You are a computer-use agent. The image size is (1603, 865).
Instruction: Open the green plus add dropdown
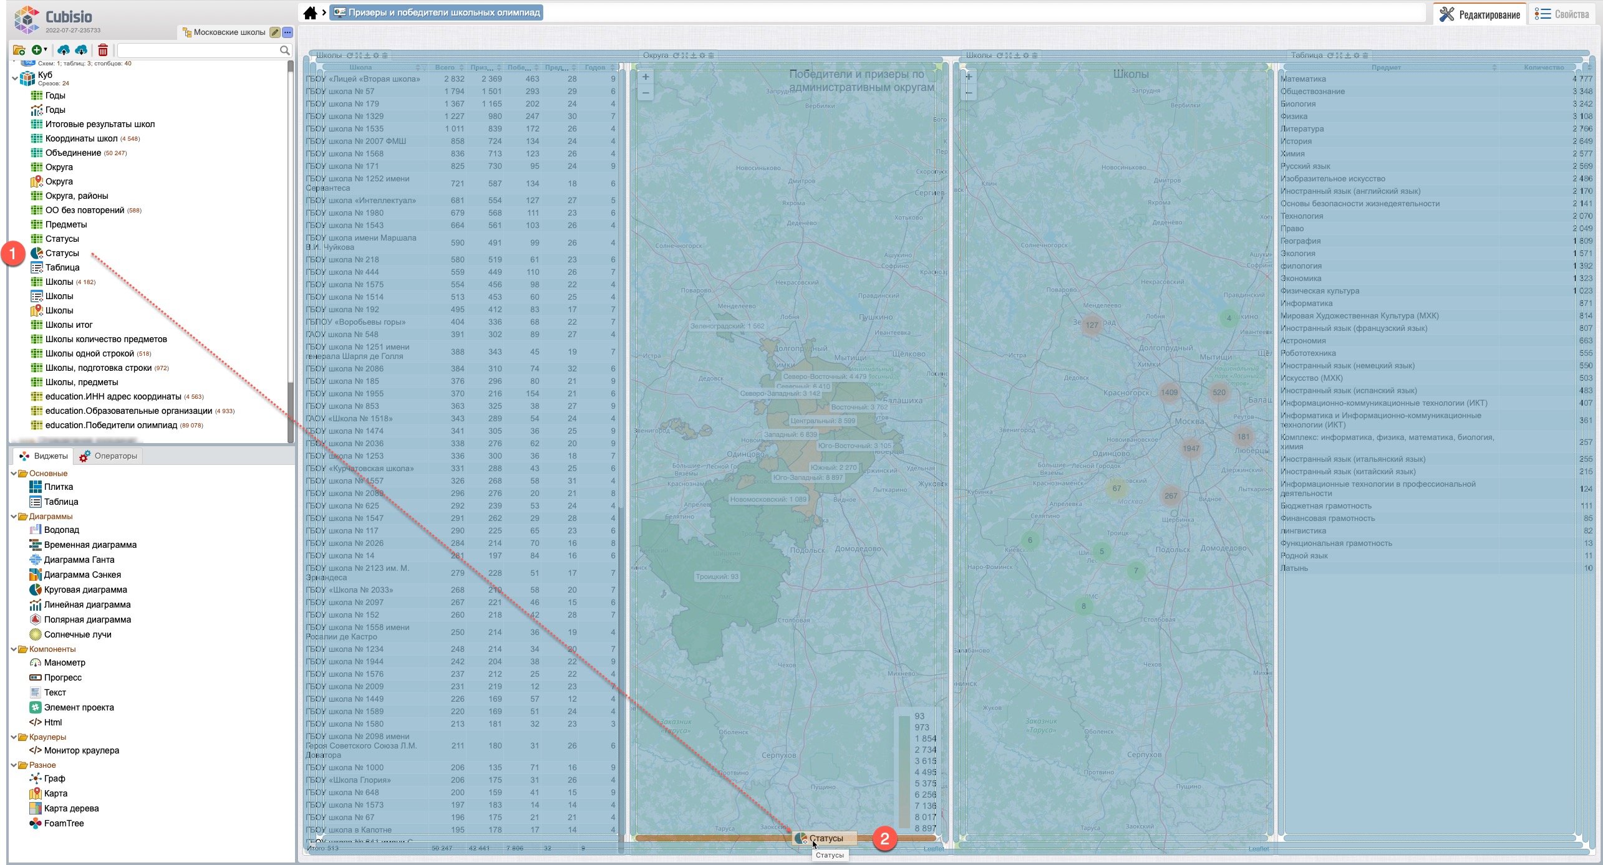coord(39,50)
